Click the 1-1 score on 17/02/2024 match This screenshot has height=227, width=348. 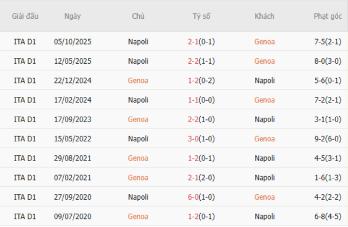click(193, 100)
